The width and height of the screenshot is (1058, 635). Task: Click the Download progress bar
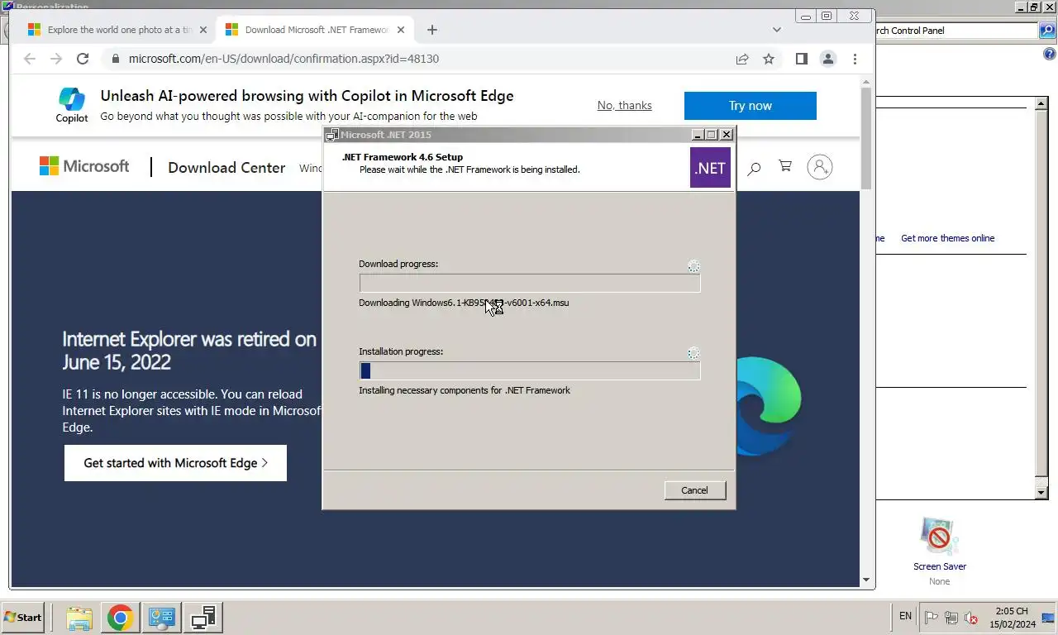(529, 284)
